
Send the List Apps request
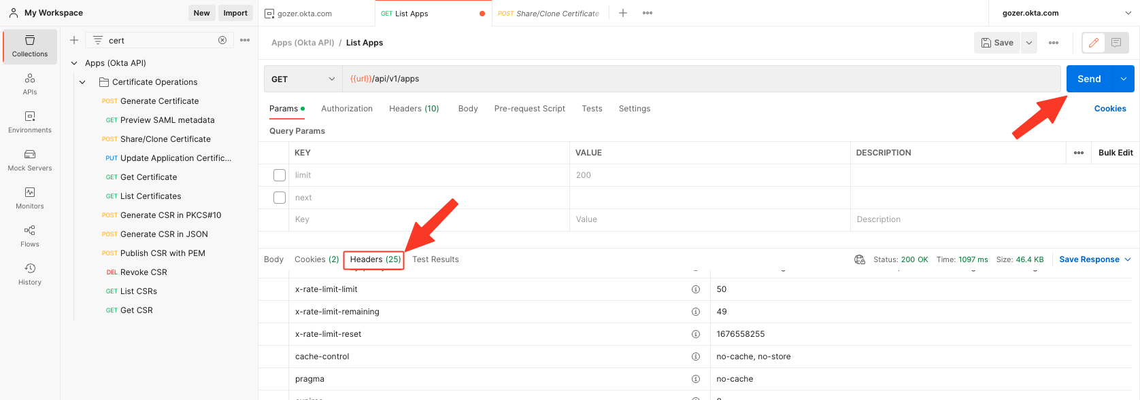click(x=1088, y=79)
